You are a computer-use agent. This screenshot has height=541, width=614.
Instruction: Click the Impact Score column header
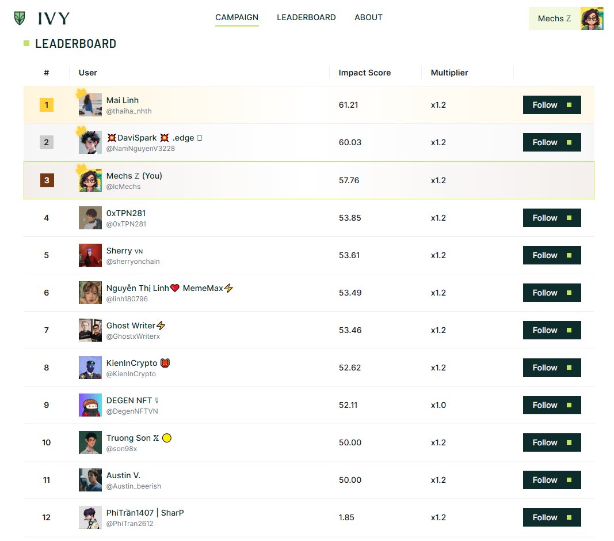(x=365, y=73)
